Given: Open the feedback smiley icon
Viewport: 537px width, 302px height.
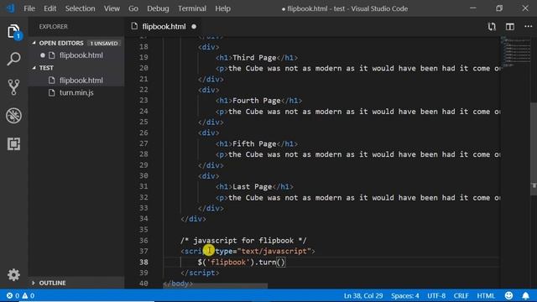Looking at the screenshot, I should [x=508, y=295].
